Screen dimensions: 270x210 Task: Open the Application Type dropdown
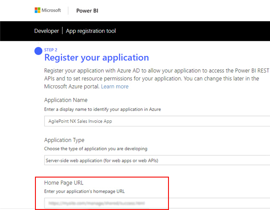157,160
